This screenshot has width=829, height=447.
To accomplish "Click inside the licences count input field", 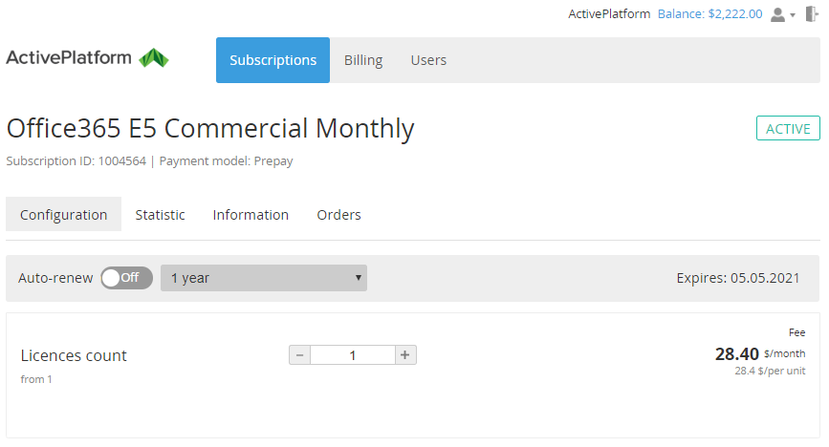I will click(x=353, y=355).
